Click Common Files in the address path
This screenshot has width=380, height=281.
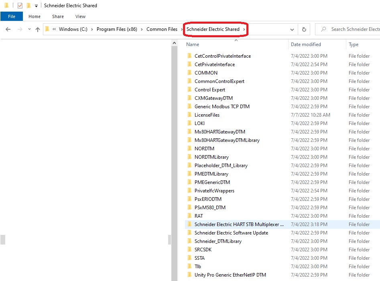tap(162, 29)
